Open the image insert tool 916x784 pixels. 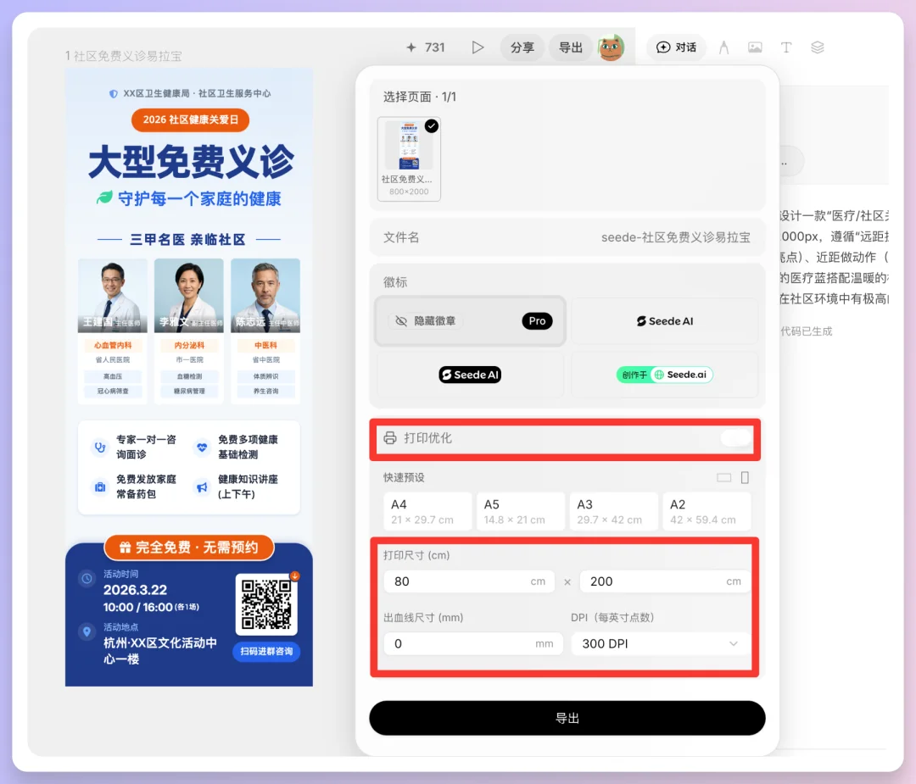755,47
